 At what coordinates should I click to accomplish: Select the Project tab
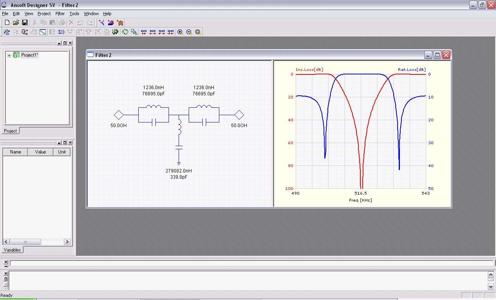[x=10, y=131]
